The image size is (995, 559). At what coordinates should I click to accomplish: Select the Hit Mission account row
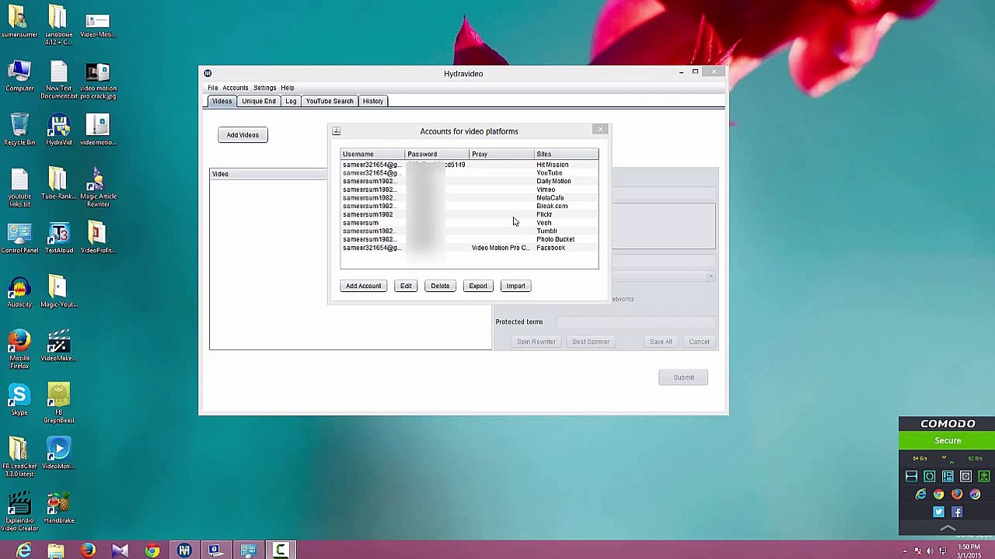tap(470, 165)
